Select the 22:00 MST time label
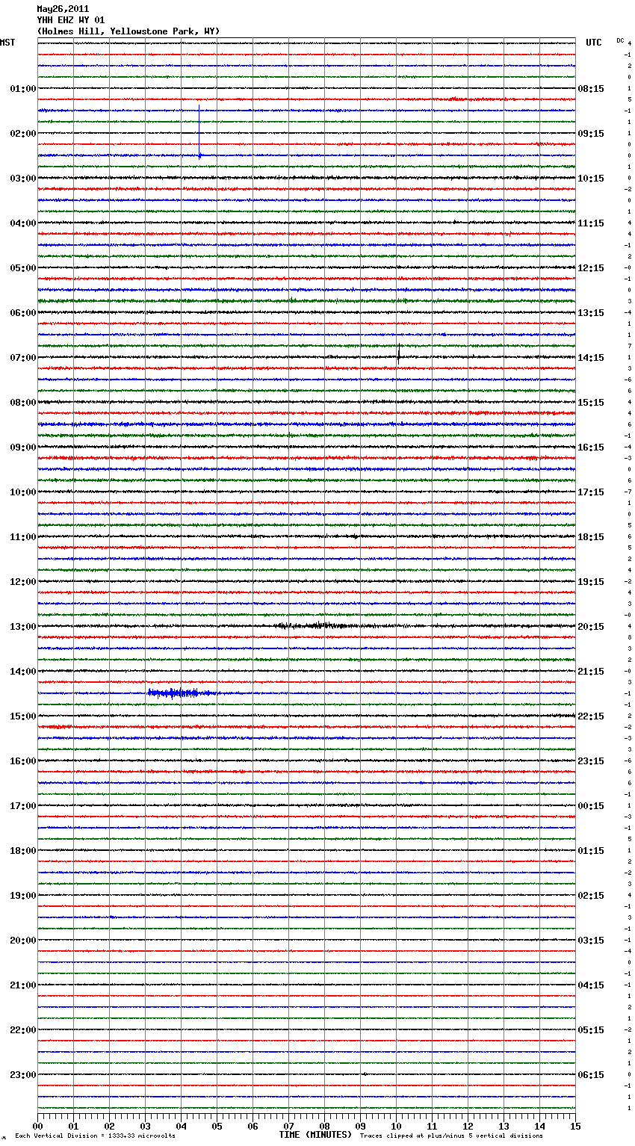 (23, 1030)
